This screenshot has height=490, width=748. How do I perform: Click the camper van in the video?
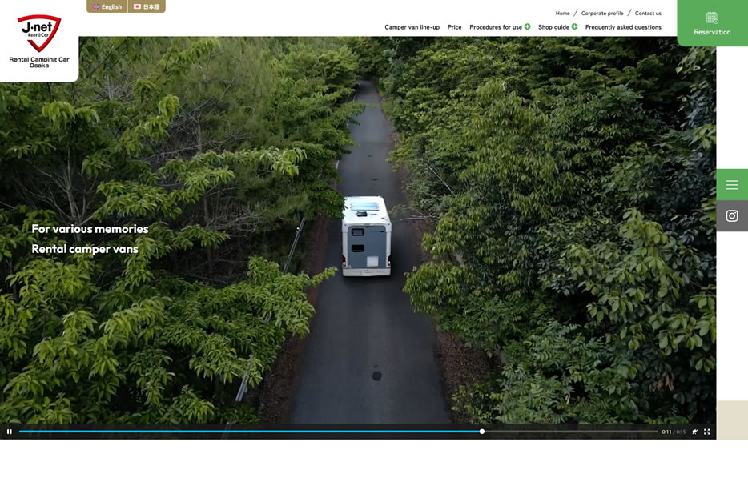coord(367,236)
